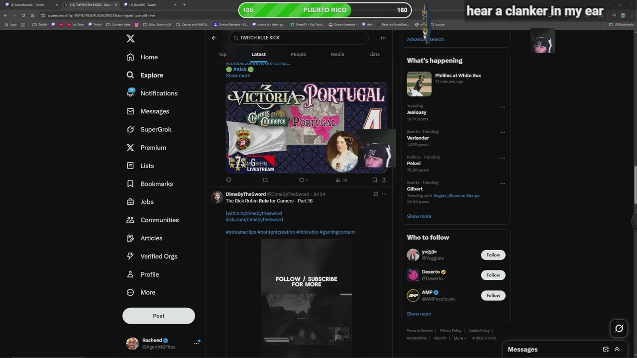Image resolution: width=637 pixels, height=358 pixels.
Task: Open the YouTube bookmark
Action: 75,24
